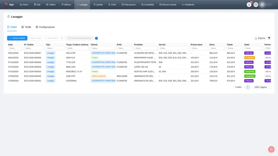278x156 pixels.
Task: Click order ECD-2026-000002
Action: (x=33, y=76)
